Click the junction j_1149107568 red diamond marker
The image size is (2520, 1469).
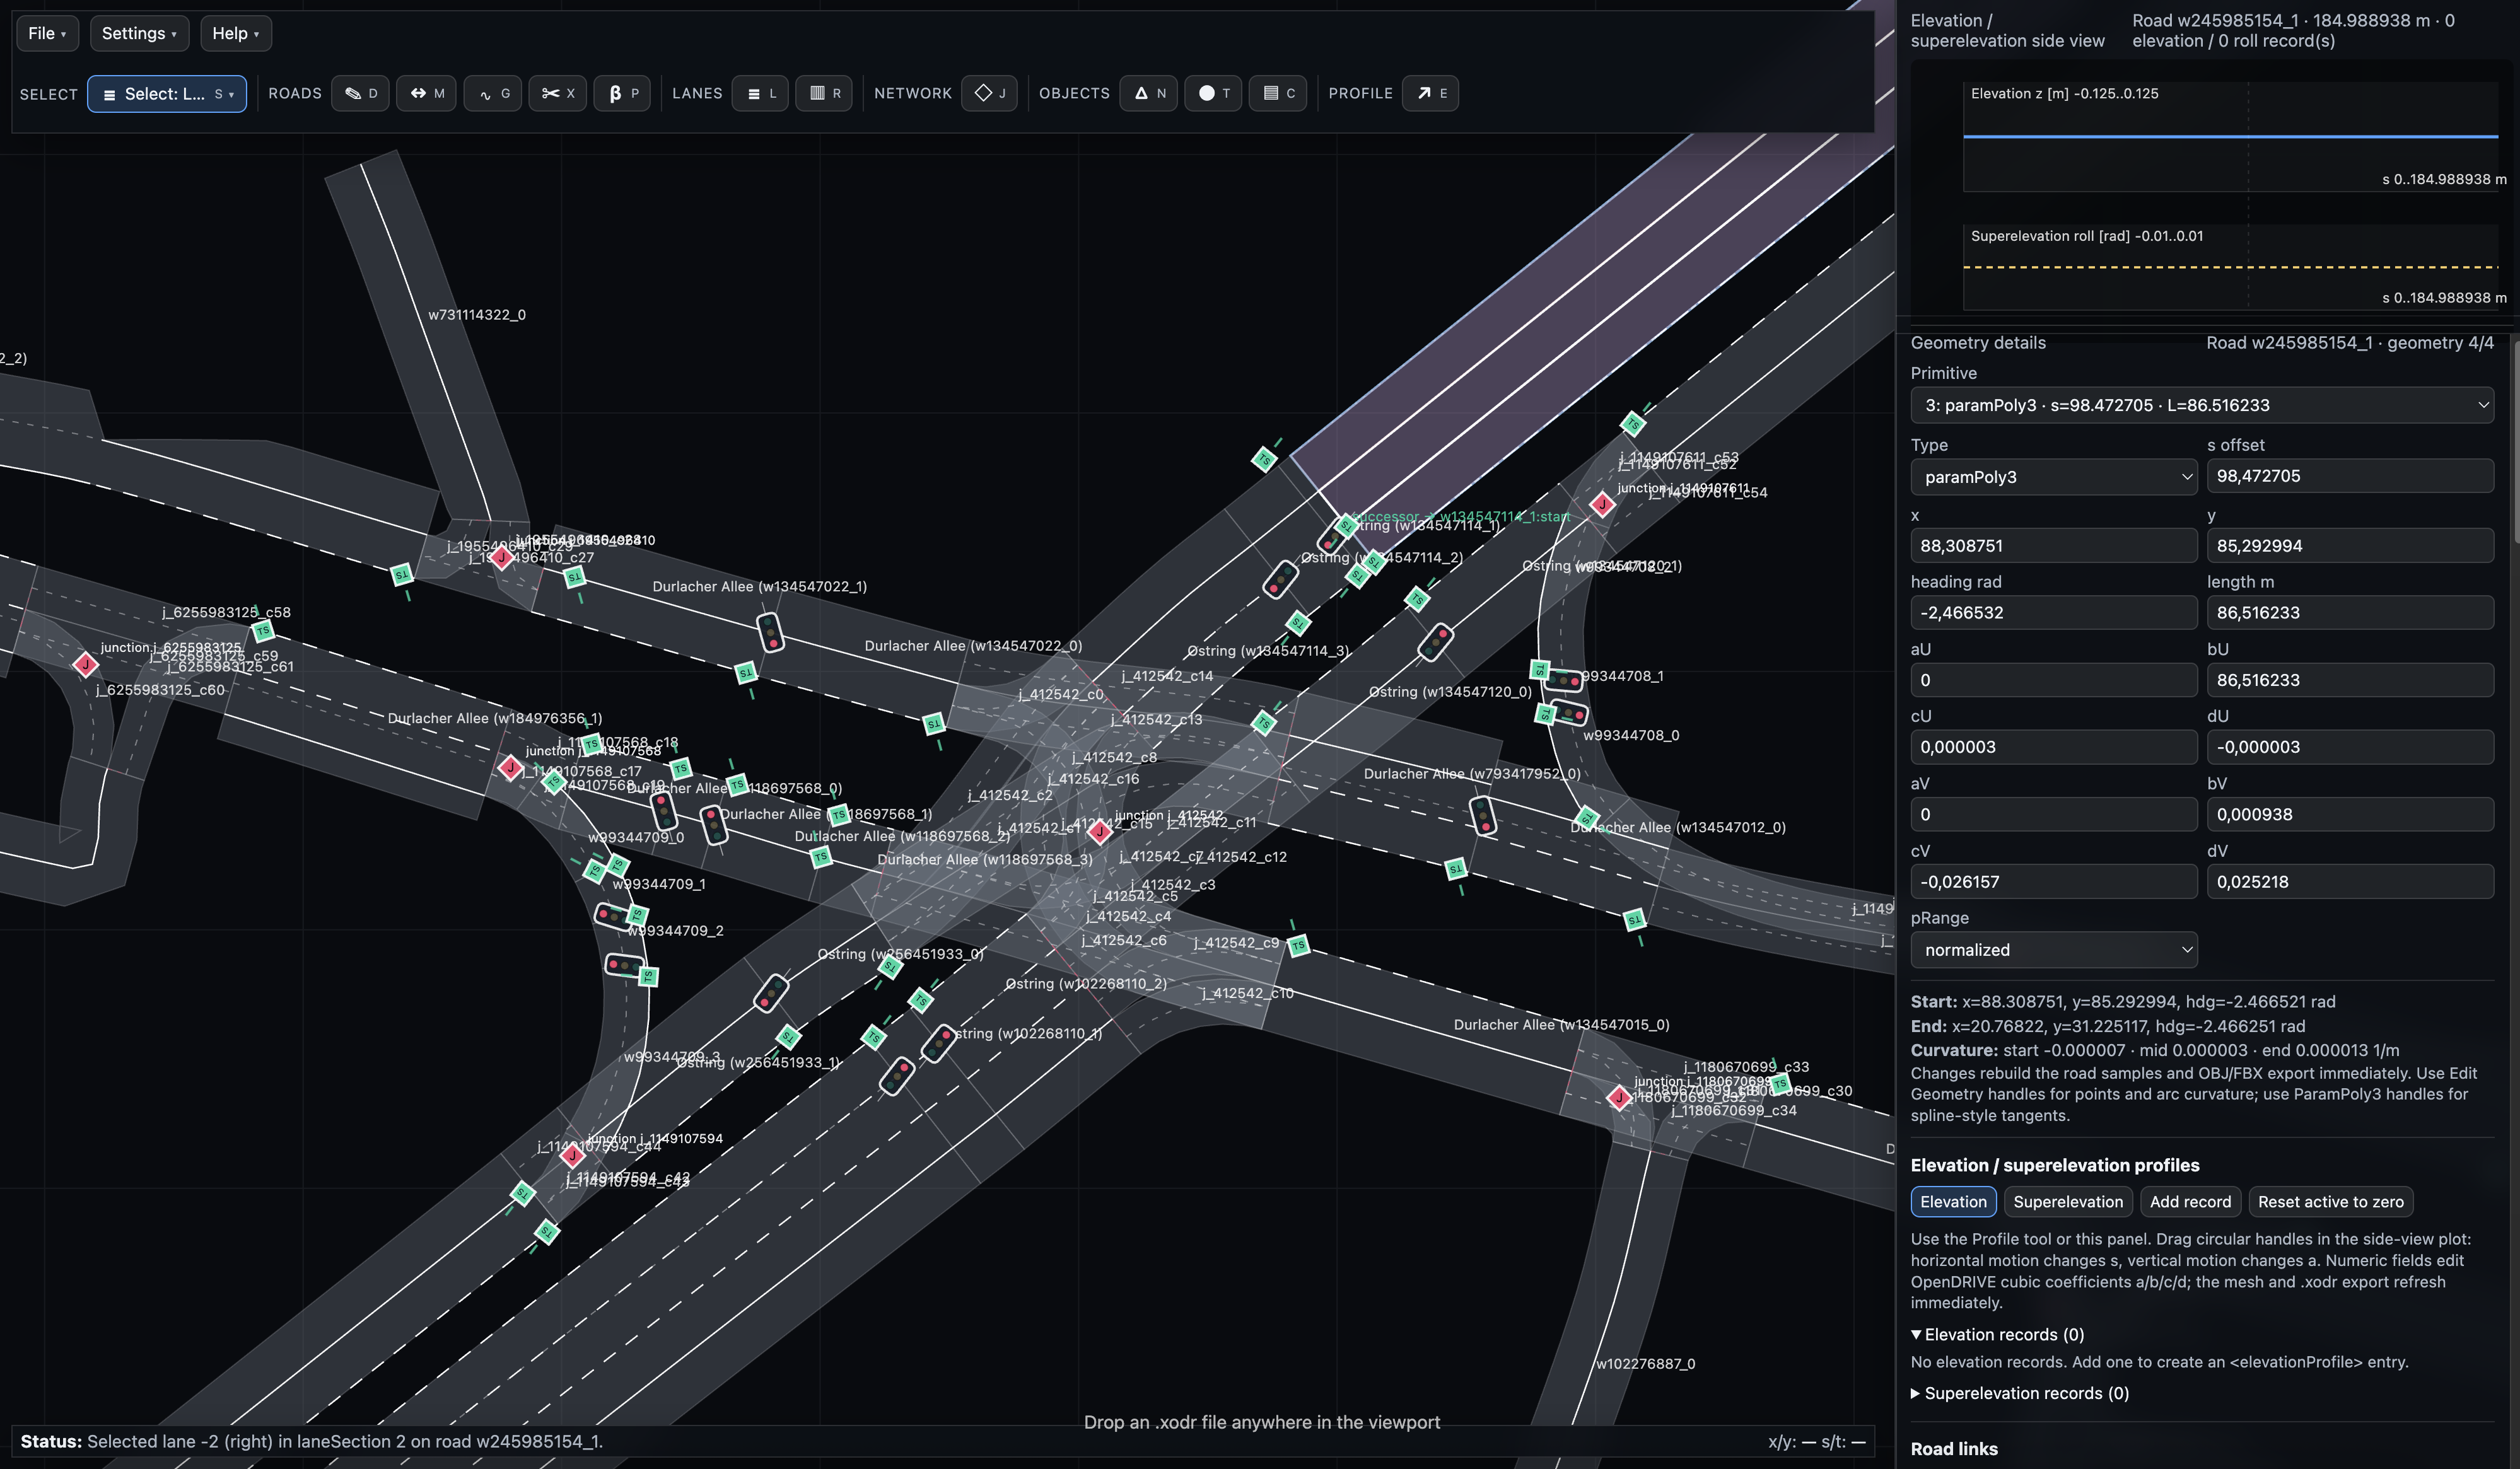pos(511,768)
